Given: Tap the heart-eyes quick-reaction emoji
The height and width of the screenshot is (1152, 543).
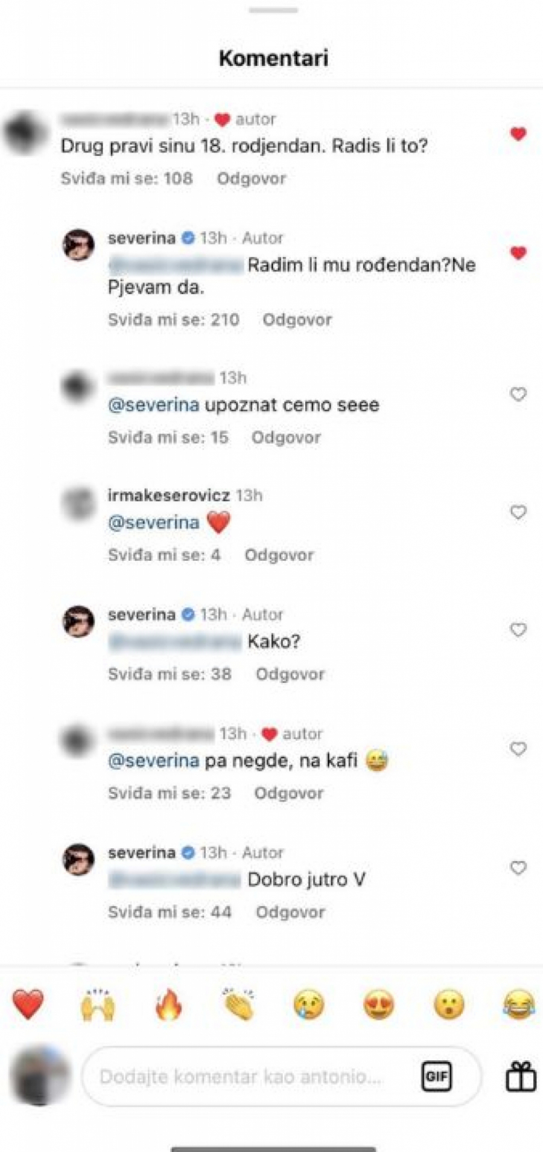Looking at the screenshot, I should (379, 1005).
